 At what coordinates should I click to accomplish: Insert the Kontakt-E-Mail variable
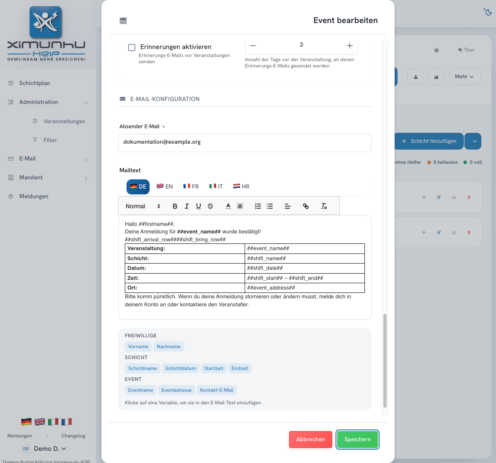pyautogui.click(x=217, y=390)
